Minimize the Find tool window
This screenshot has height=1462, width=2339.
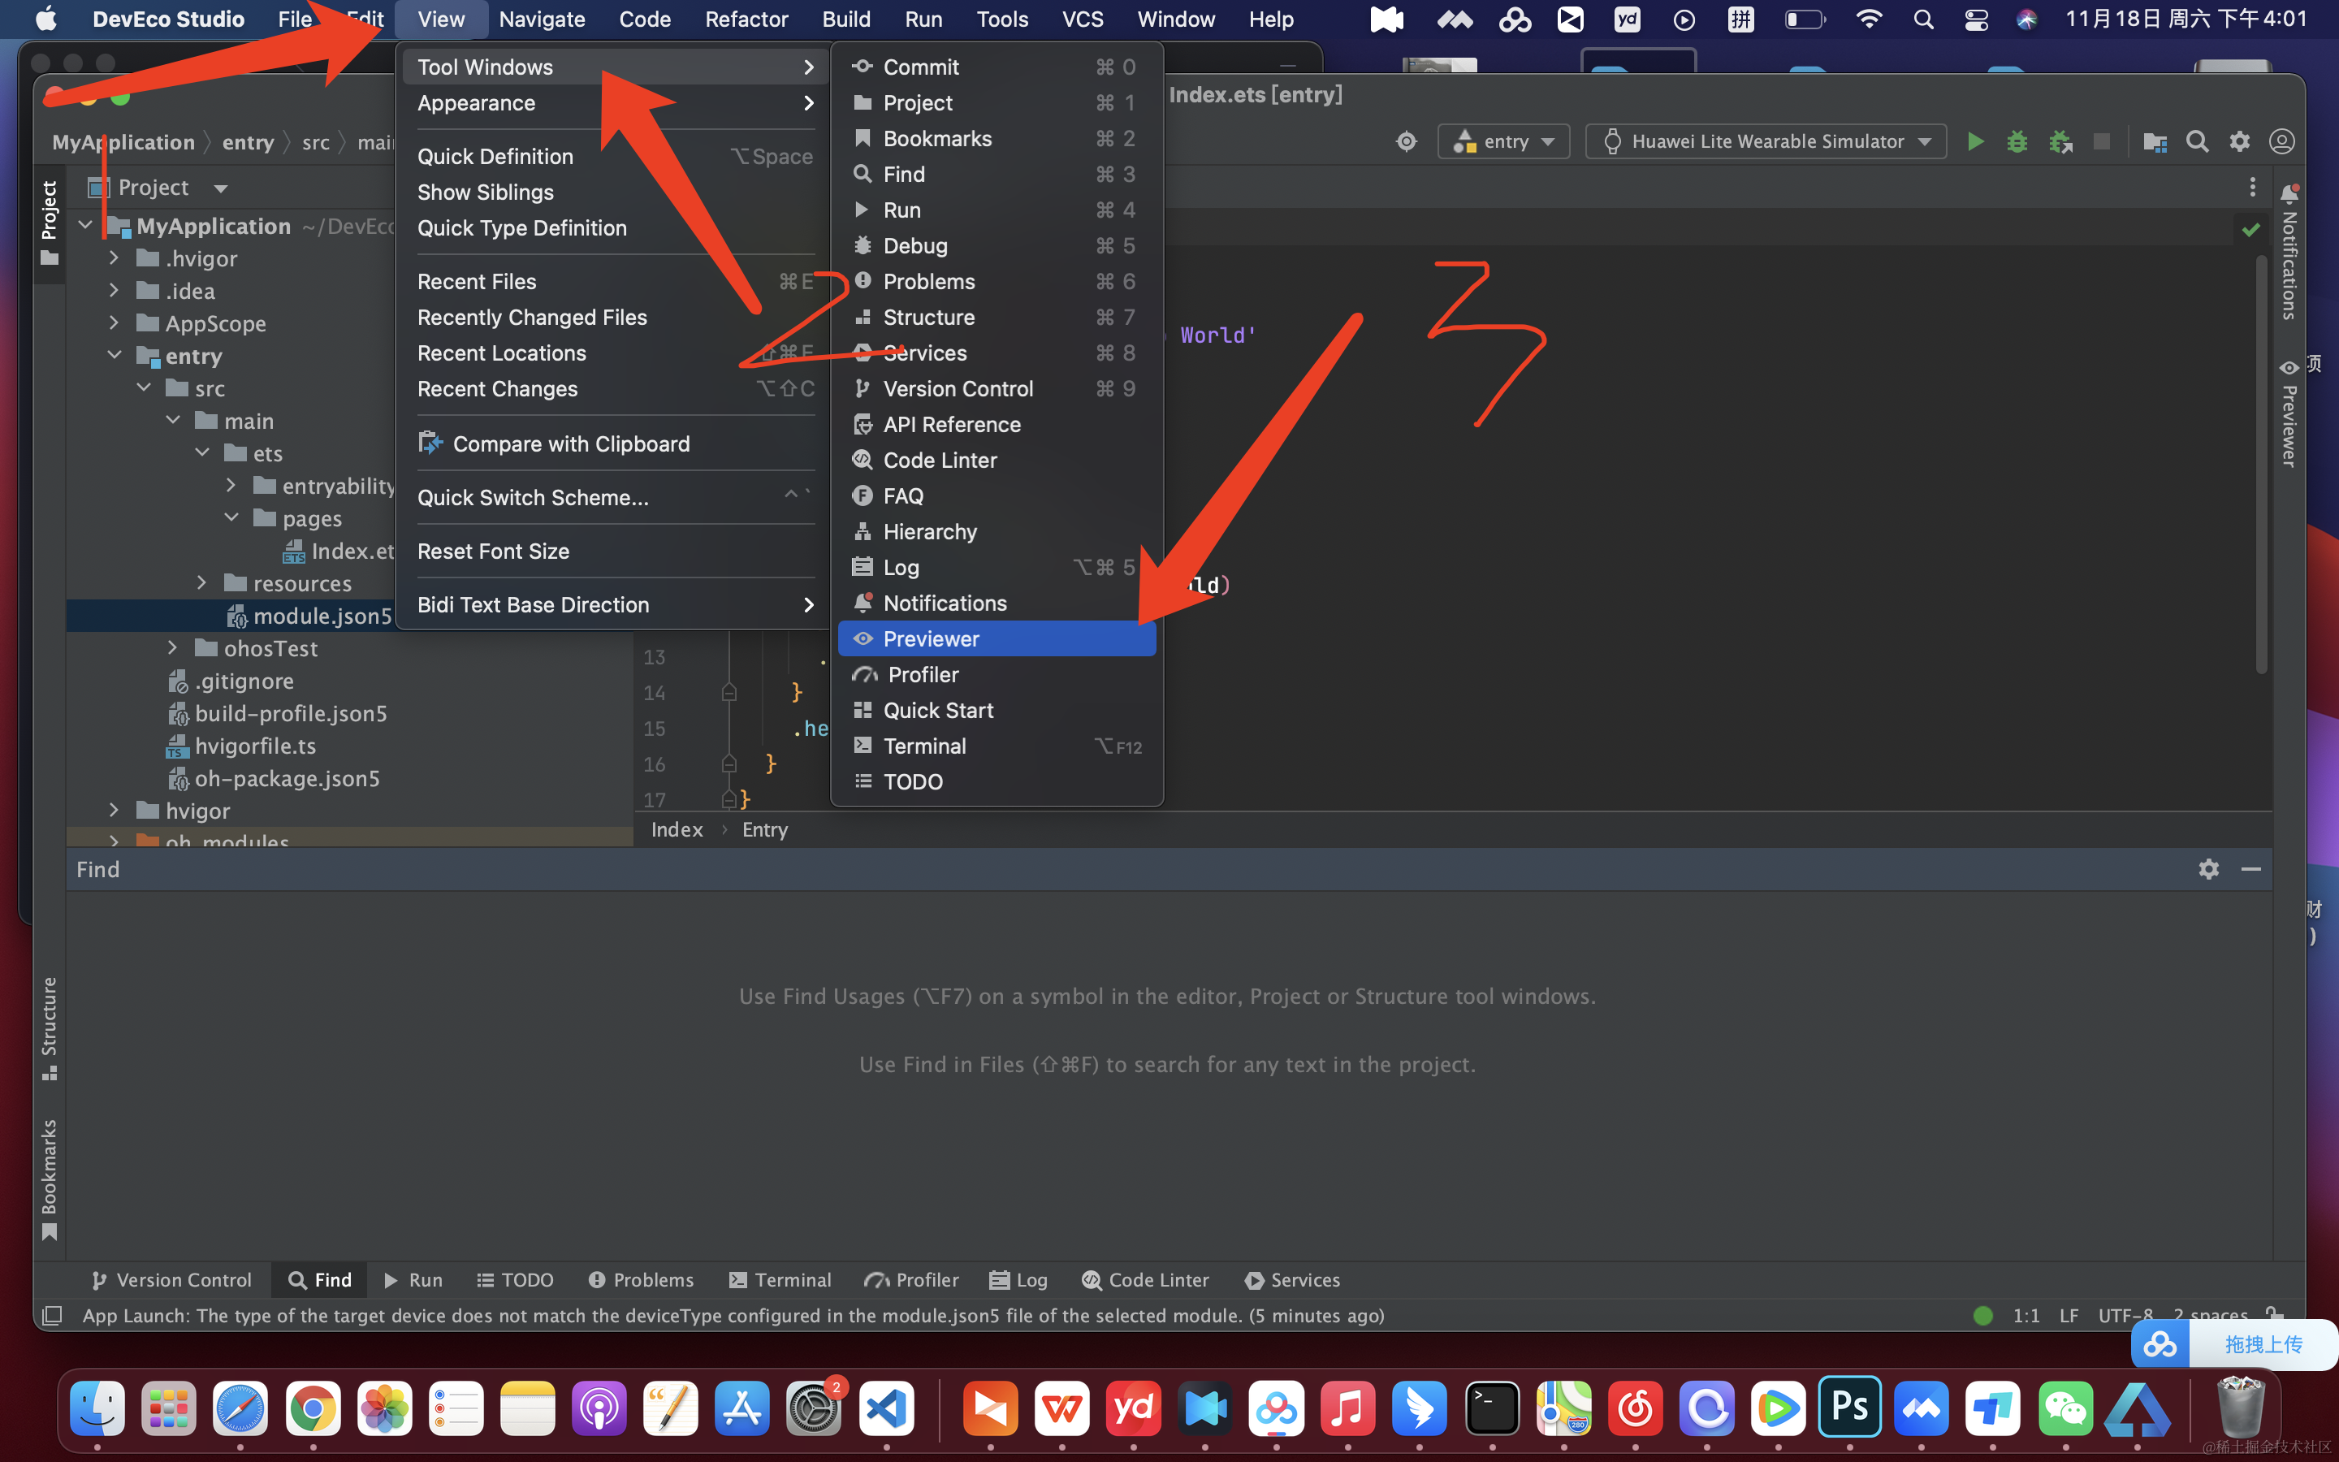(x=2251, y=869)
